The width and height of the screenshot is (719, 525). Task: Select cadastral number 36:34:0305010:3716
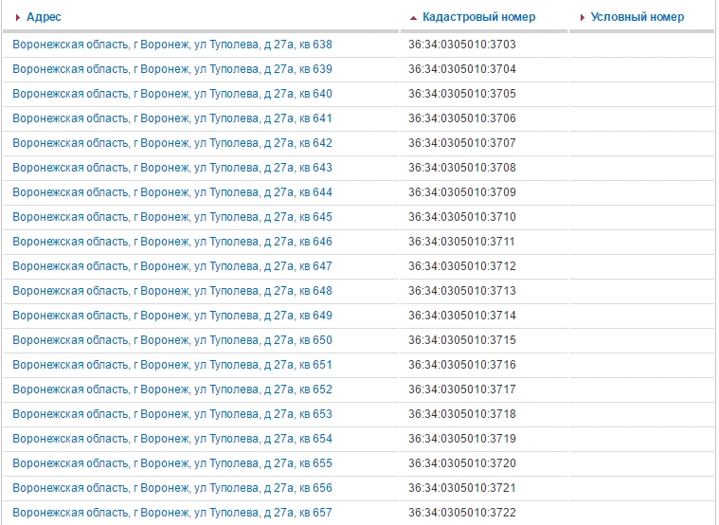pyautogui.click(x=462, y=365)
